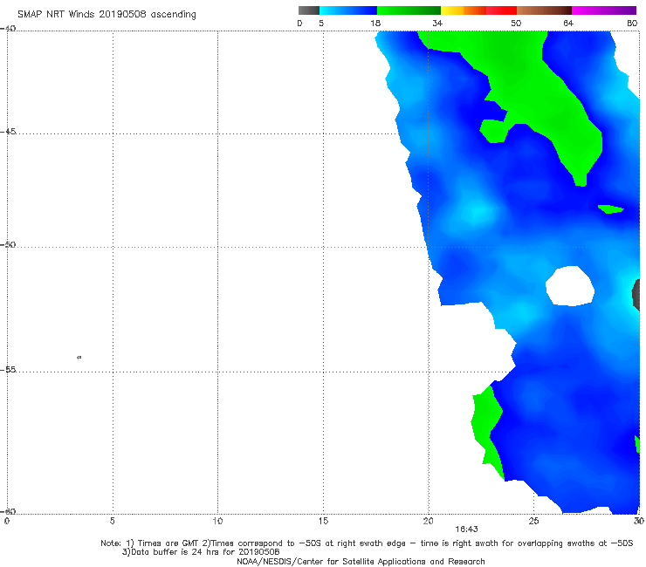Click the color bar label 50
Image resolution: width=646 pixels, height=567 pixels.
coord(516,23)
